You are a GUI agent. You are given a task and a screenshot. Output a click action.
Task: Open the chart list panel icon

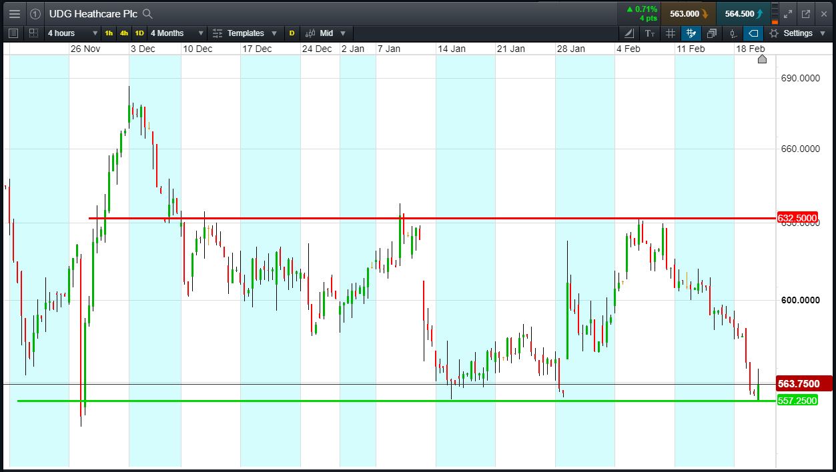pyautogui.click(x=13, y=33)
